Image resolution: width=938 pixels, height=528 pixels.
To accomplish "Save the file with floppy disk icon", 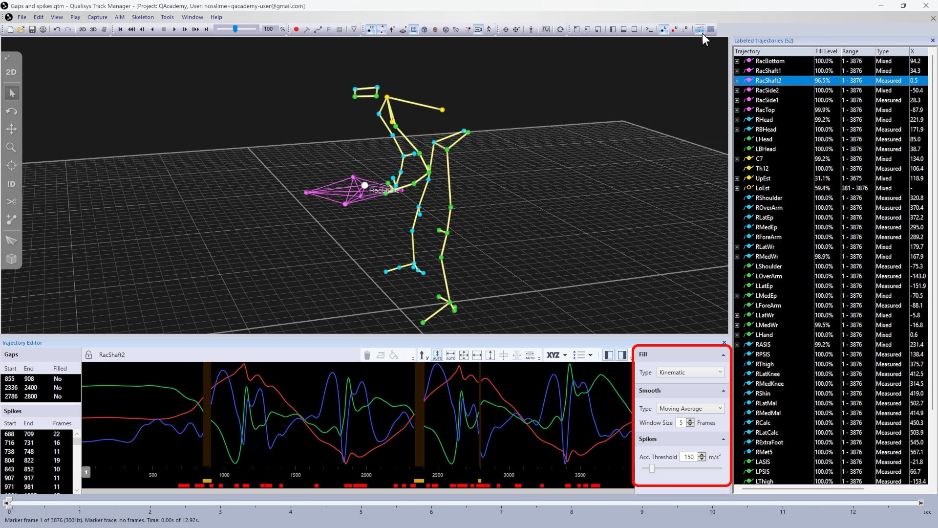I will point(32,29).
